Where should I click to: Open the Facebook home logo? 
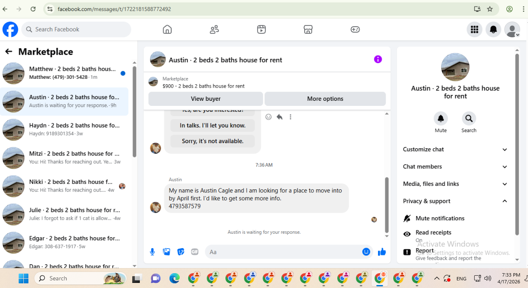coord(10,29)
